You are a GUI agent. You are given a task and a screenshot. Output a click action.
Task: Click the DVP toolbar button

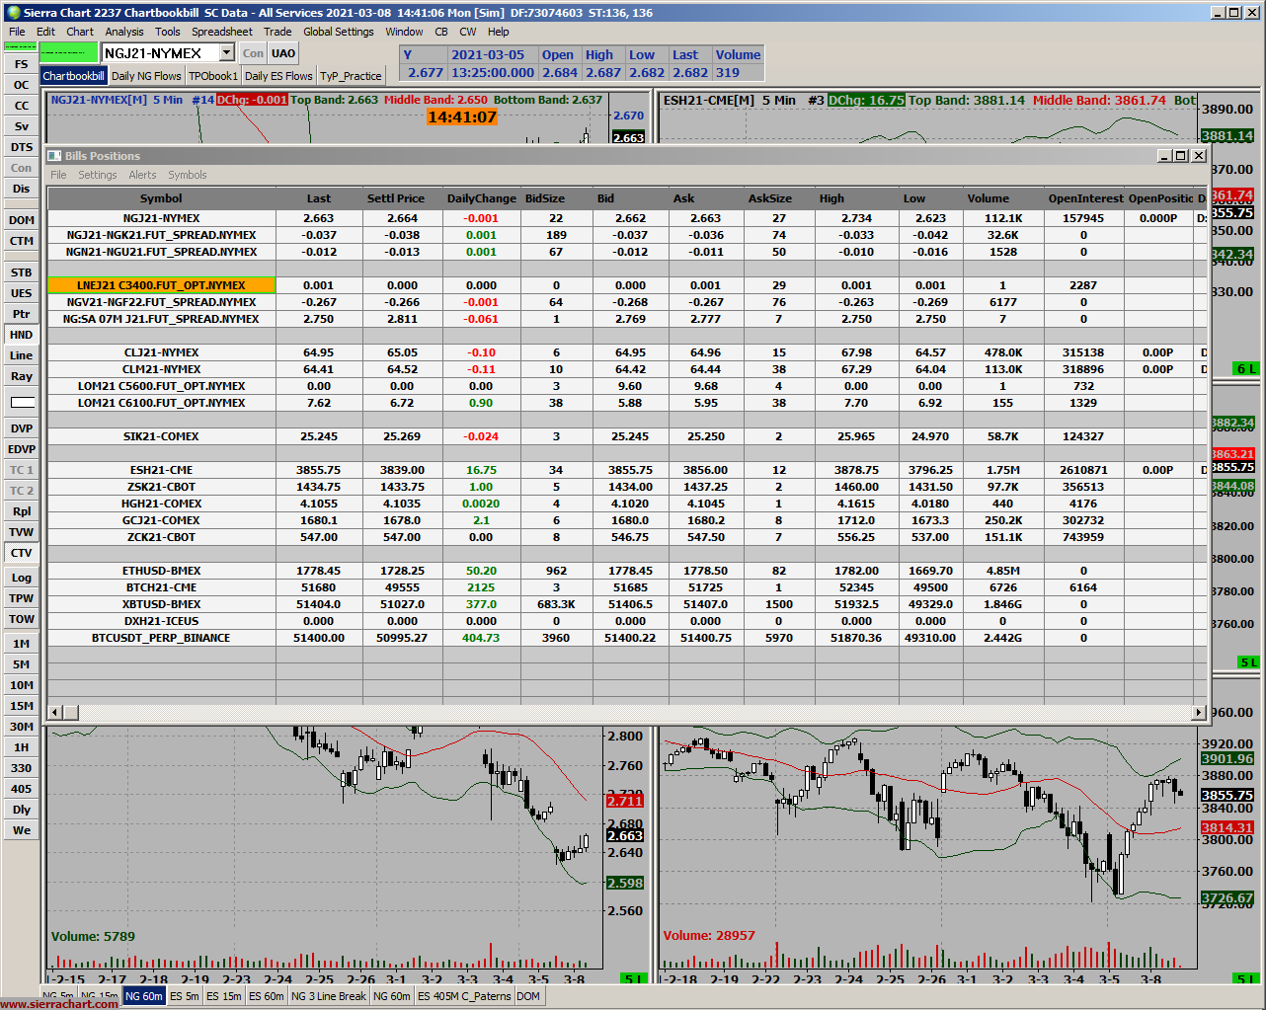pos(22,428)
